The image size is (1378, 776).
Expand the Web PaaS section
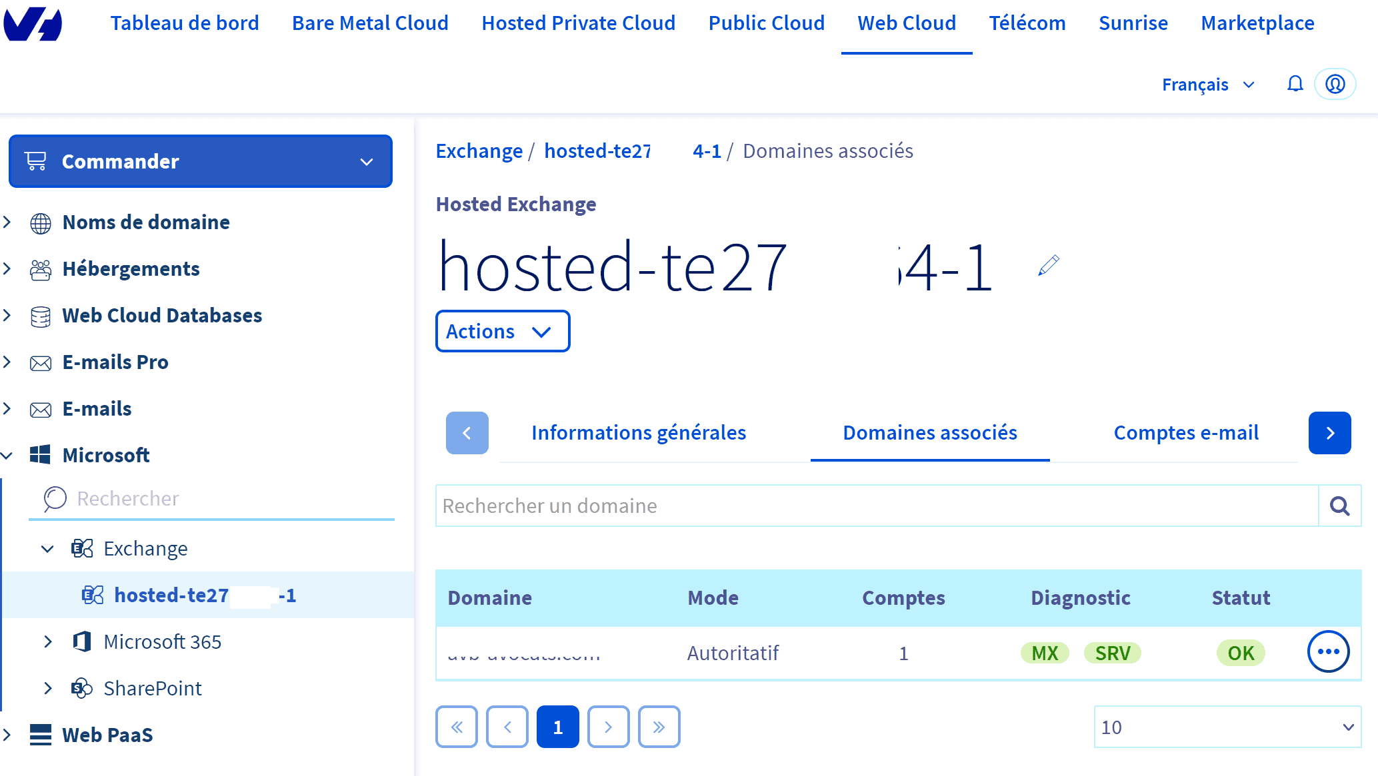click(x=7, y=735)
